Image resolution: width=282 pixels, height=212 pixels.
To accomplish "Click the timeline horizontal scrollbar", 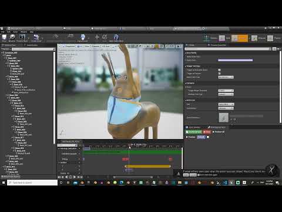I will [133, 177].
